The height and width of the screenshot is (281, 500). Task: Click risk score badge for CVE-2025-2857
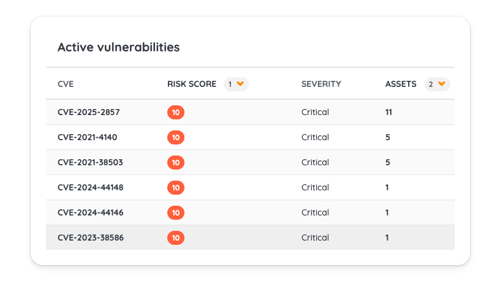[x=176, y=112]
